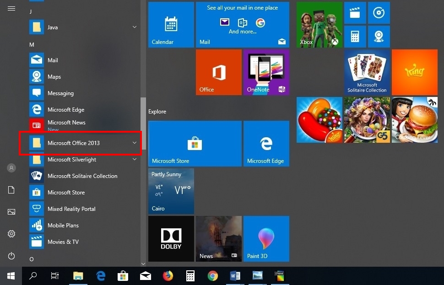The width and height of the screenshot is (444, 285).
Task: Open the Microsoft Solitaire Collection tile
Action: point(367,72)
